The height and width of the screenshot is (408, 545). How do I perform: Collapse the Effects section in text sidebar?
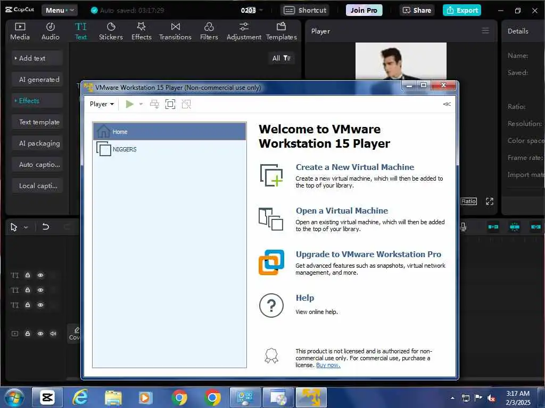pyautogui.click(x=37, y=100)
